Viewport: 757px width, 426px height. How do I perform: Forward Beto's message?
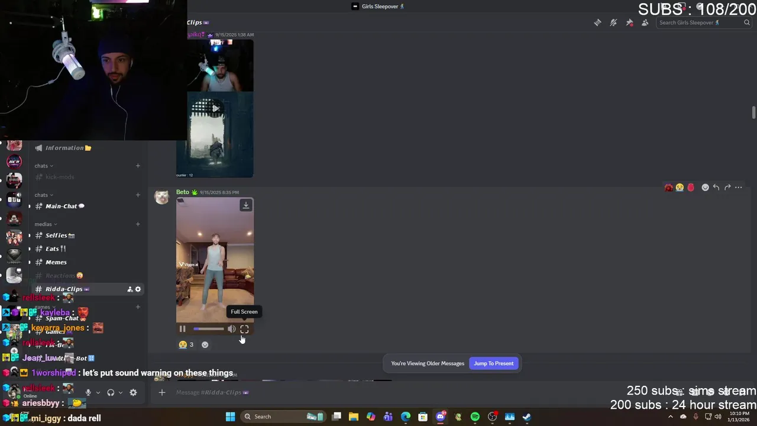[727, 188]
